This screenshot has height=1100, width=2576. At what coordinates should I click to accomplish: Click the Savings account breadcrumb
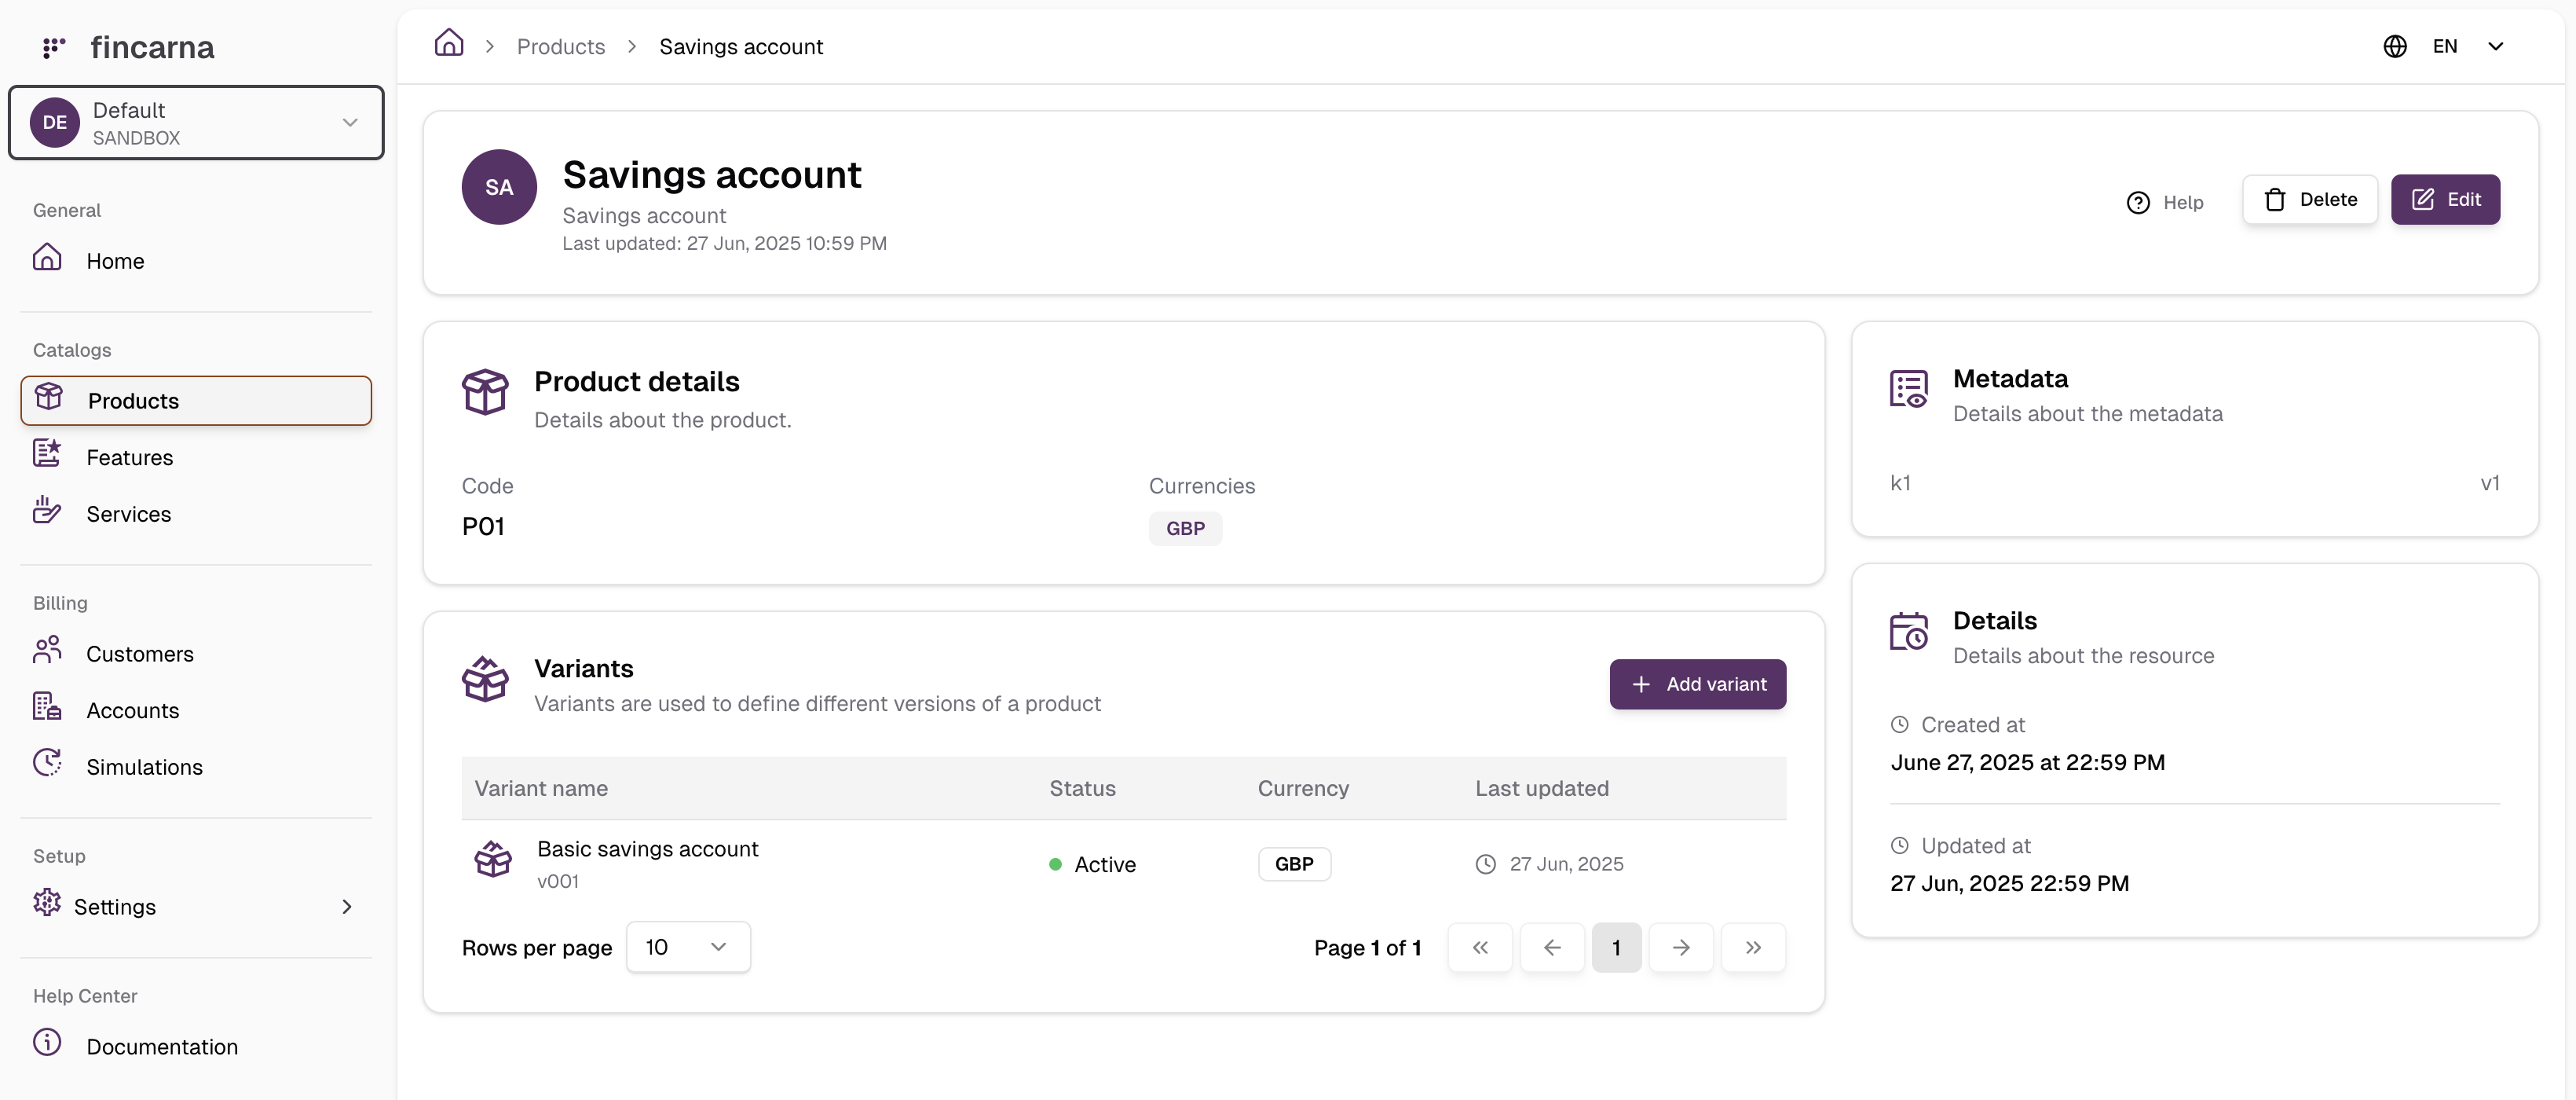coord(741,46)
